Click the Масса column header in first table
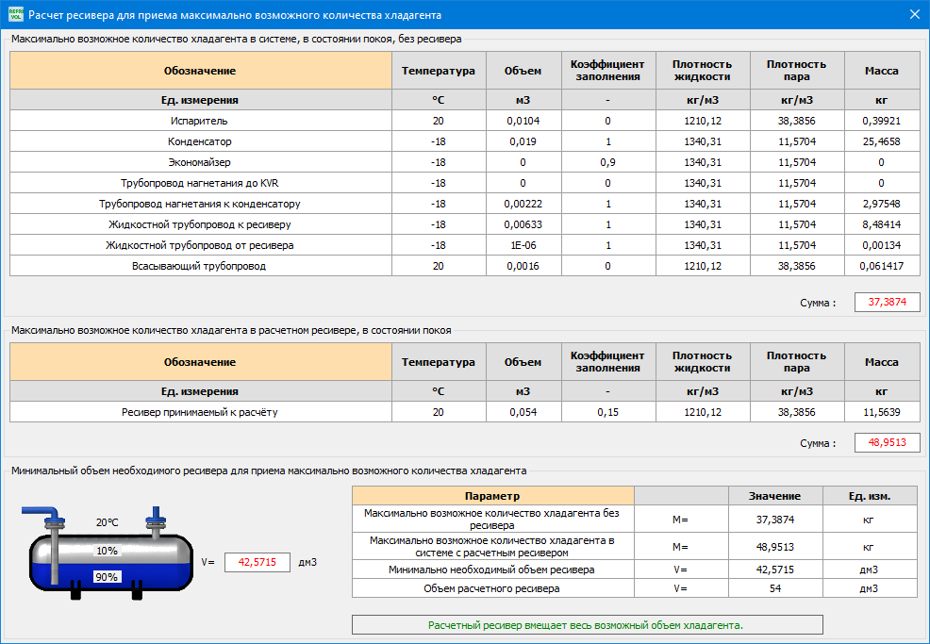This screenshot has width=930, height=644. pyautogui.click(x=882, y=71)
